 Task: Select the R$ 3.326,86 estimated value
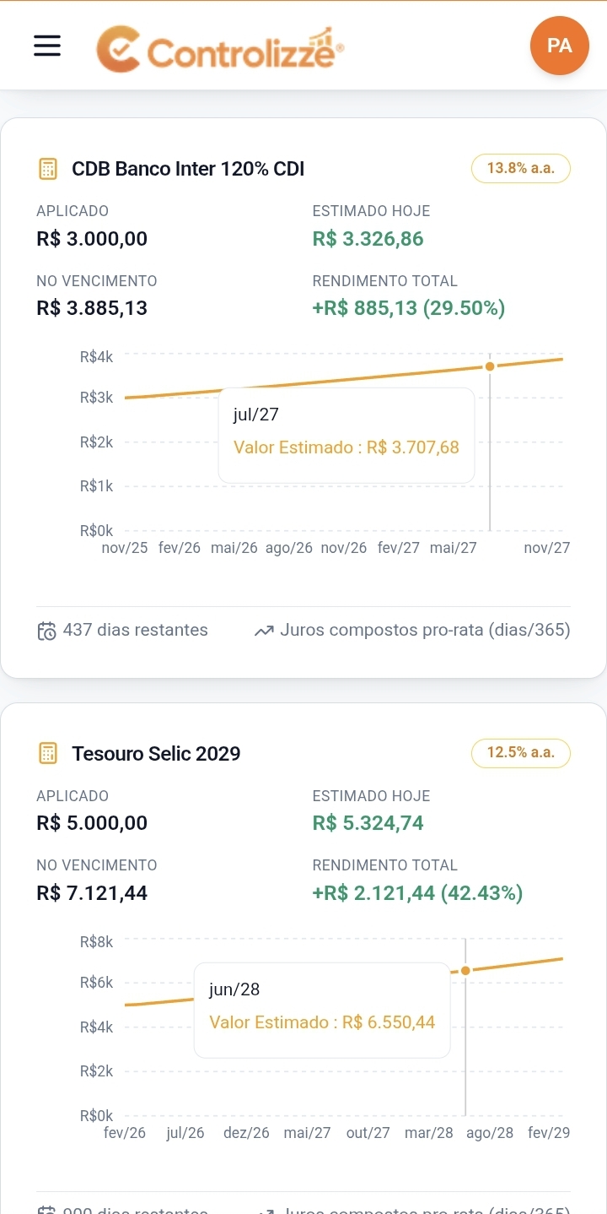tap(368, 239)
